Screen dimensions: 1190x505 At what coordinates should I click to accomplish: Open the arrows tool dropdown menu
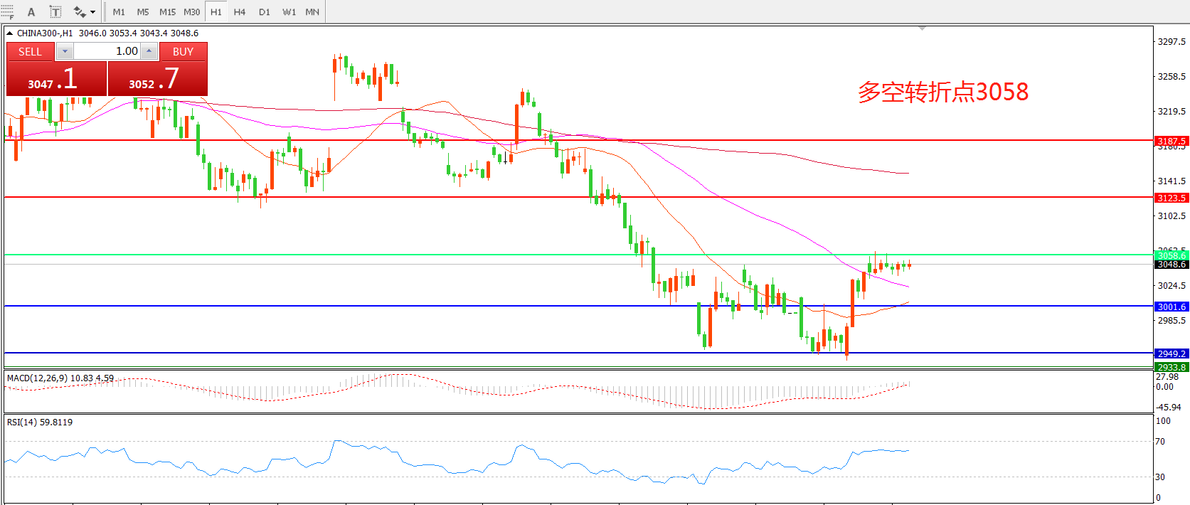[93, 12]
